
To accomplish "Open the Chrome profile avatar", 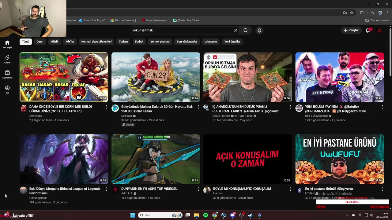I will [x=380, y=13].
